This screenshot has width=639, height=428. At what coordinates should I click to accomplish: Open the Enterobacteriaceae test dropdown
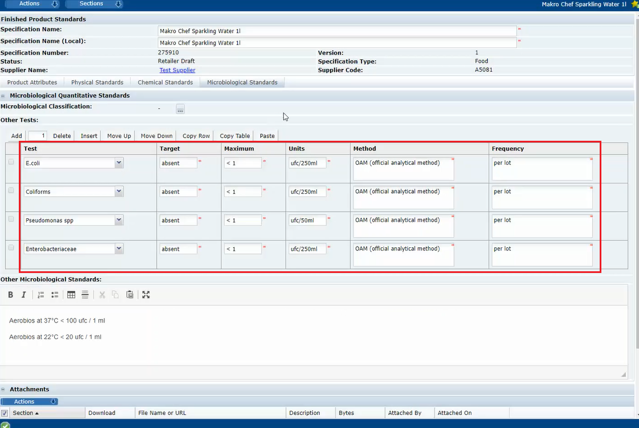click(x=119, y=248)
